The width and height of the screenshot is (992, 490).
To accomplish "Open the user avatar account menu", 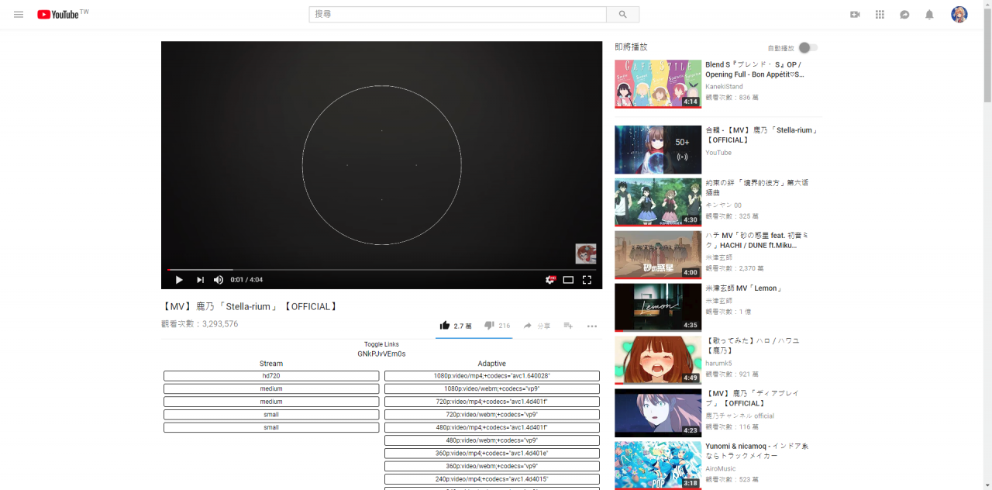I will pyautogui.click(x=959, y=15).
